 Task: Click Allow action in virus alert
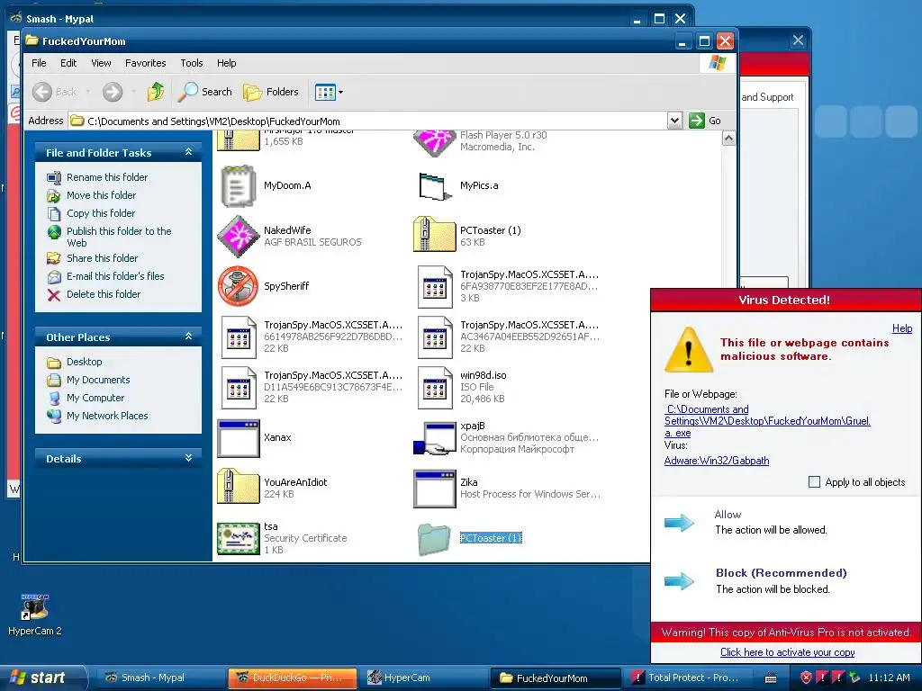pyautogui.click(x=728, y=514)
